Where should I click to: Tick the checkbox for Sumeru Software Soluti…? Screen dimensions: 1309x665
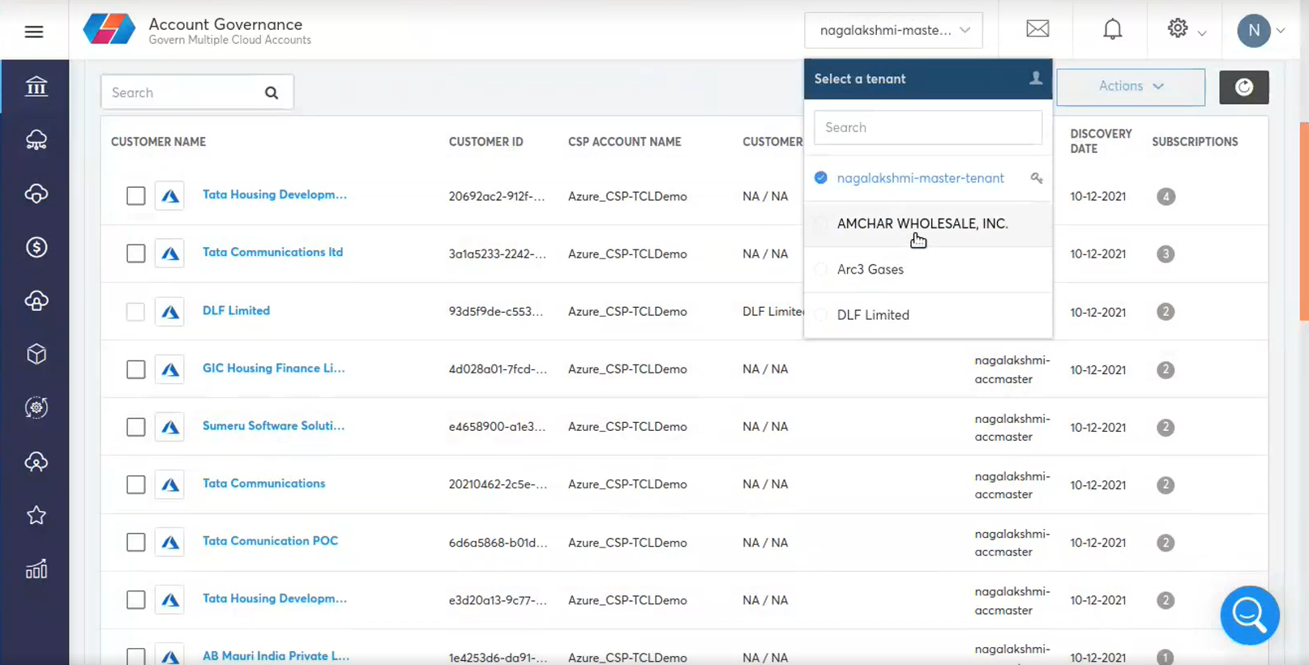coord(135,427)
